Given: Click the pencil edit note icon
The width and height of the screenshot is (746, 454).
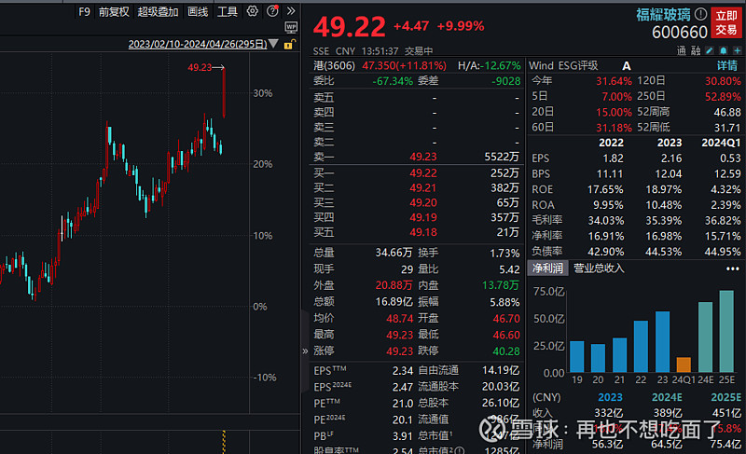Looking at the screenshot, I should [710, 50].
